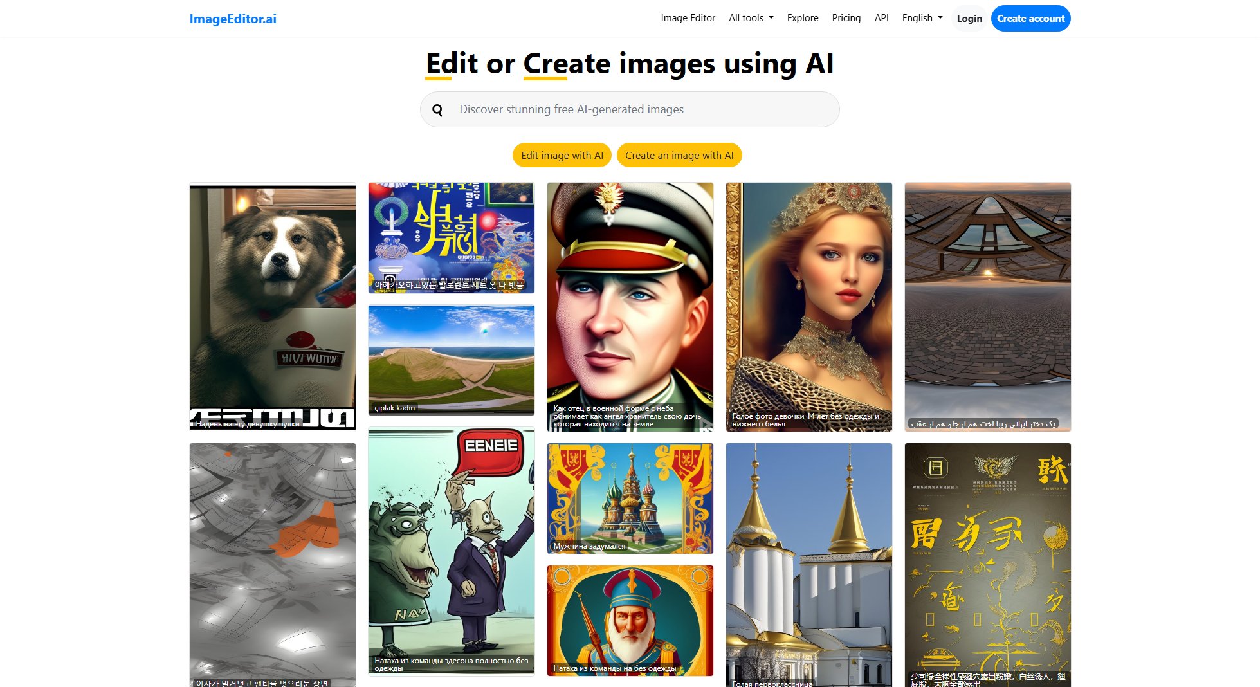Viewport: 1260px width, 687px height.
Task: View the Pricing page
Action: (846, 18)
